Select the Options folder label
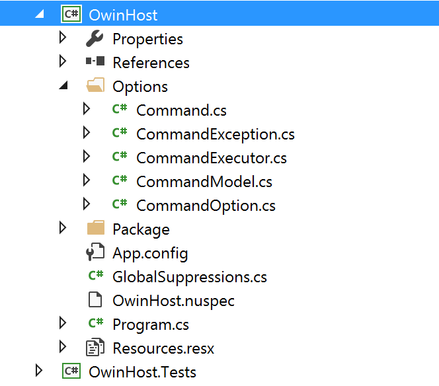This screenshot has width=439, height=386. tap(140, 87)
